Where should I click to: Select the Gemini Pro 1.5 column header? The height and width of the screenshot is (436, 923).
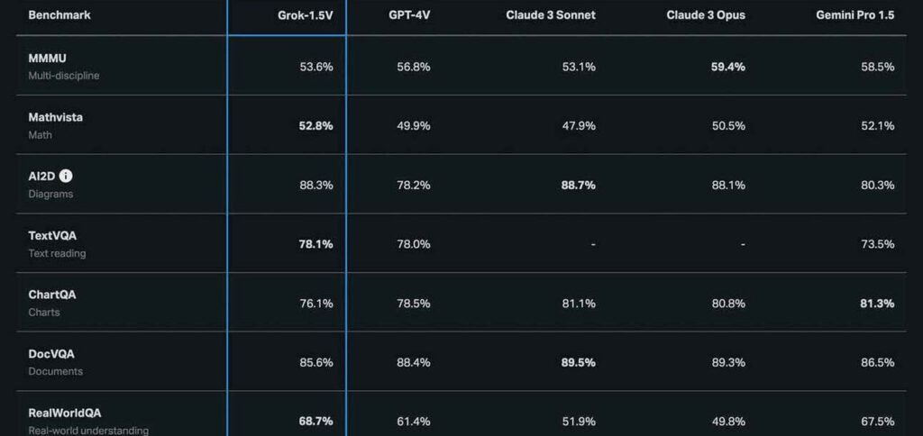pyautogui.click(x=854, y=15)
